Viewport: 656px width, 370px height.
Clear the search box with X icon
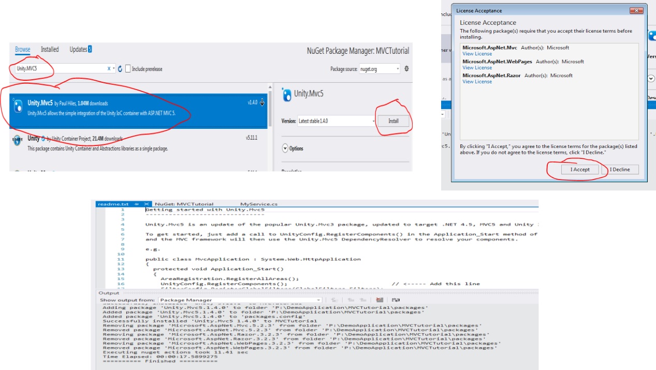point(109,69)
